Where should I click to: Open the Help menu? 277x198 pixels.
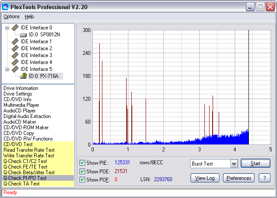29,16
